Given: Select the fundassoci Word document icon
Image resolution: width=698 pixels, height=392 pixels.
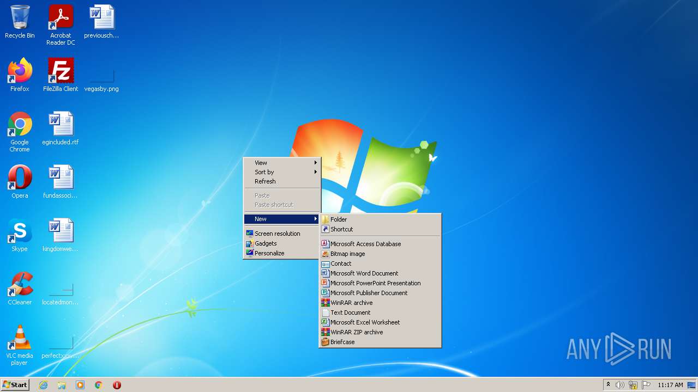Looking at the screenshot, I should click(x=61, y=182).
